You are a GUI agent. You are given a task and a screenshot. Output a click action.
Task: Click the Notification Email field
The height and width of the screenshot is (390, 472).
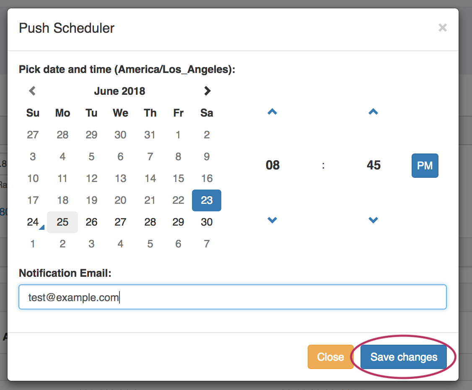[x=232, y=297]
